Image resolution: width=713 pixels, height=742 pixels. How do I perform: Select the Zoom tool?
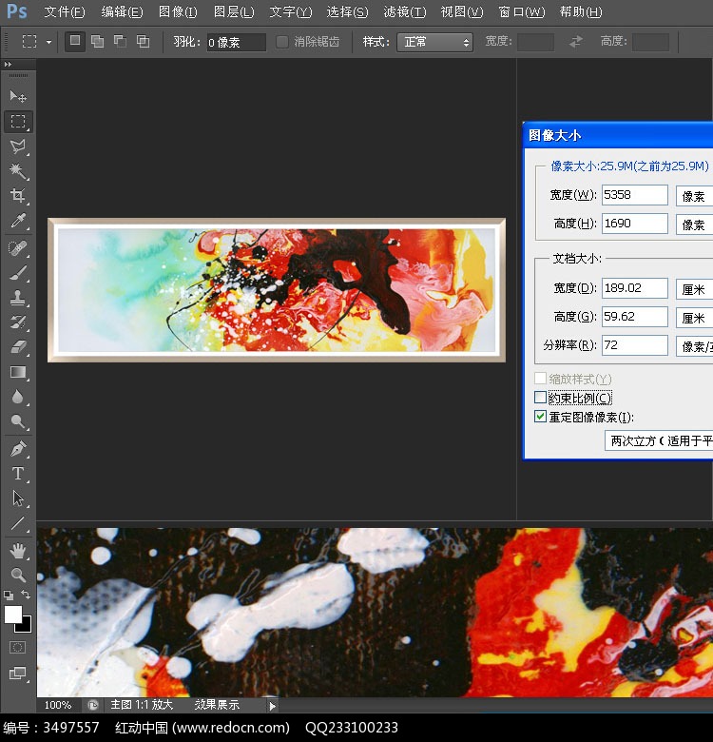point(18,575)
